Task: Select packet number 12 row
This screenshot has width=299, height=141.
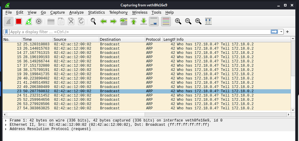Action: tap(147, 44)
